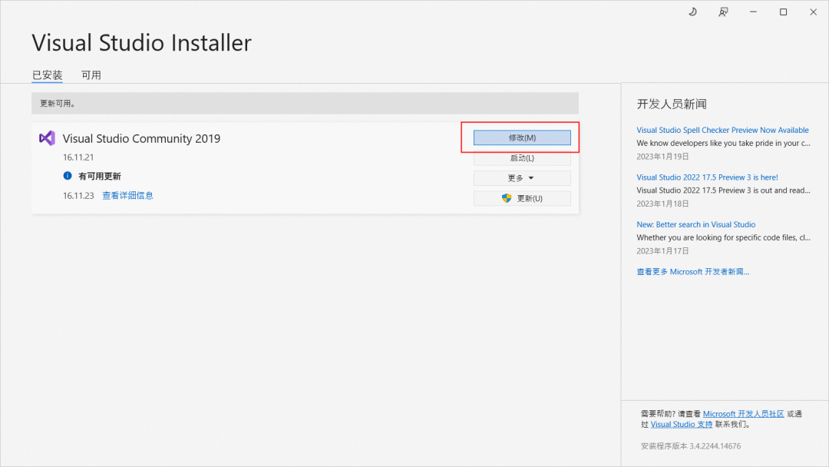Screen dimensions: 829x467
Task: Launch Visual Studio with 启动(L)
Action: [x=522, y=158]
